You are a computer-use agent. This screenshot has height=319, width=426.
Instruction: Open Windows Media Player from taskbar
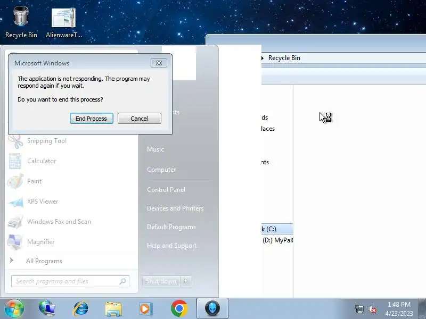(x=146, y=309)
